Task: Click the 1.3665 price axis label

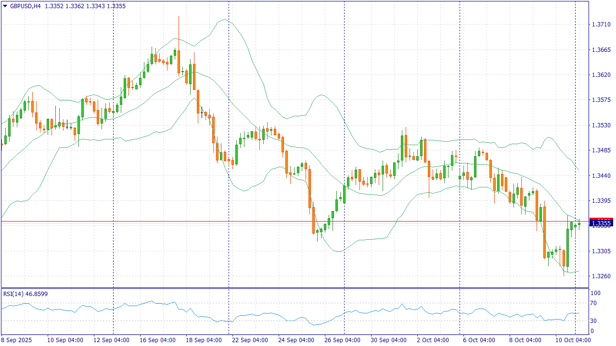Action: click(x=601, y=49)
